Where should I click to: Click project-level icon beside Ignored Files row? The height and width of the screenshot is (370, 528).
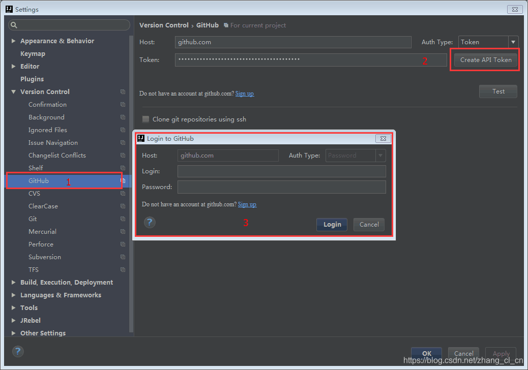123,130
